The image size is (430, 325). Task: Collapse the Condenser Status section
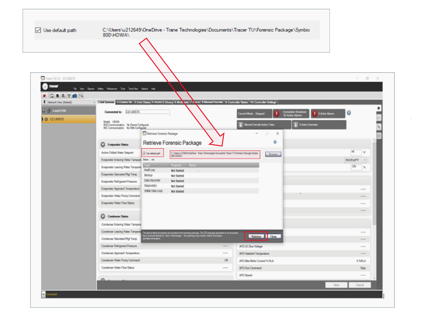[103, 216]
